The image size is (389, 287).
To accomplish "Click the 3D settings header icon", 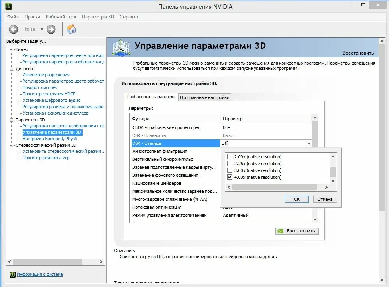I will coord(121,47).
